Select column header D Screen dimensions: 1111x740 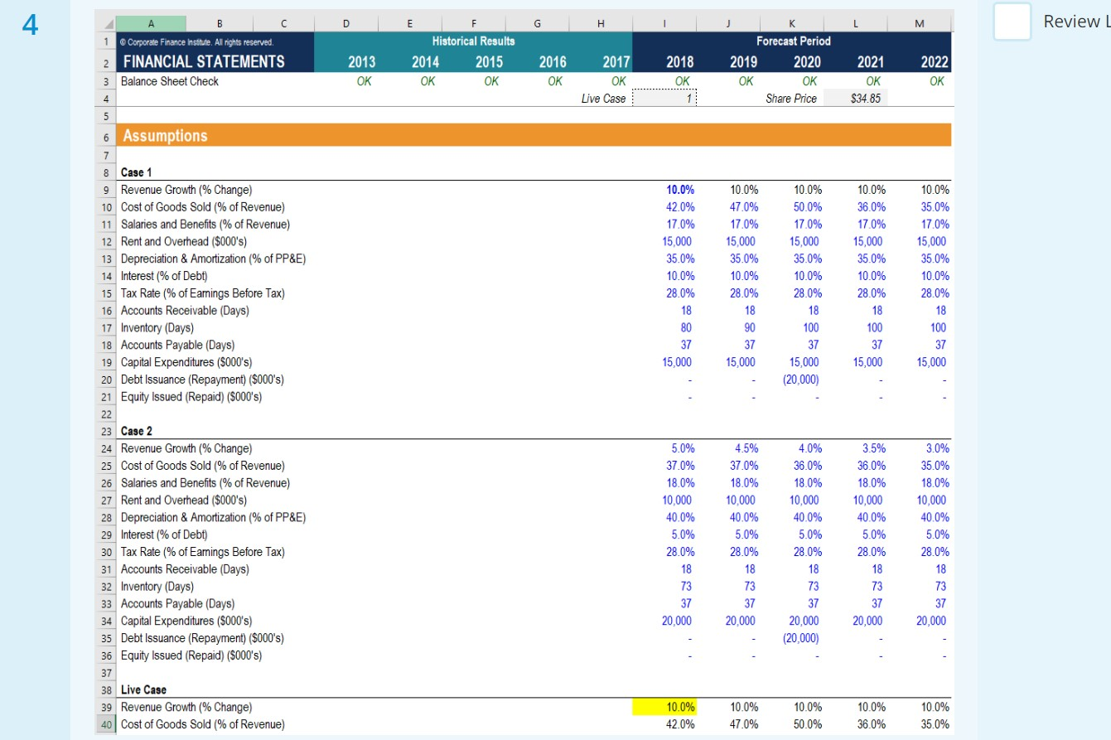346,26
